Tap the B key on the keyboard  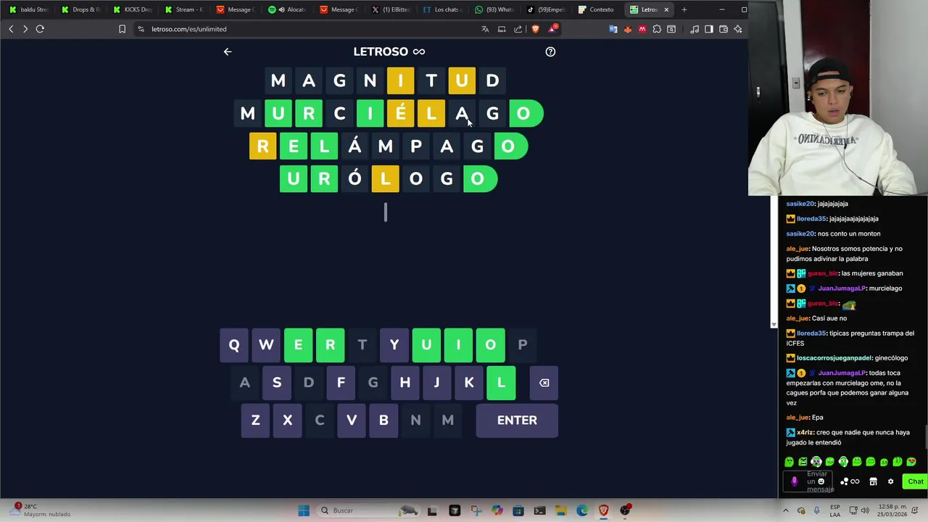tap(384, 420)
